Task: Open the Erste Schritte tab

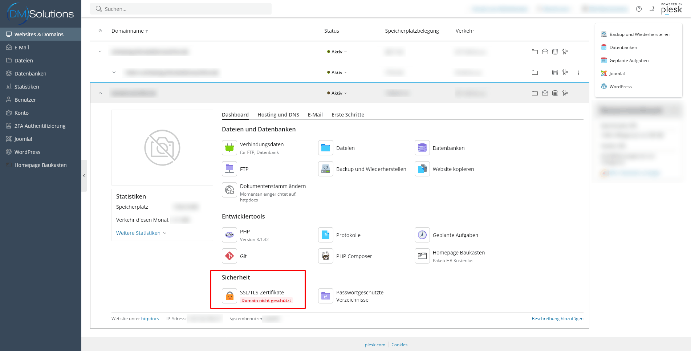Action: pyautogui.click(x=347, y=115)
